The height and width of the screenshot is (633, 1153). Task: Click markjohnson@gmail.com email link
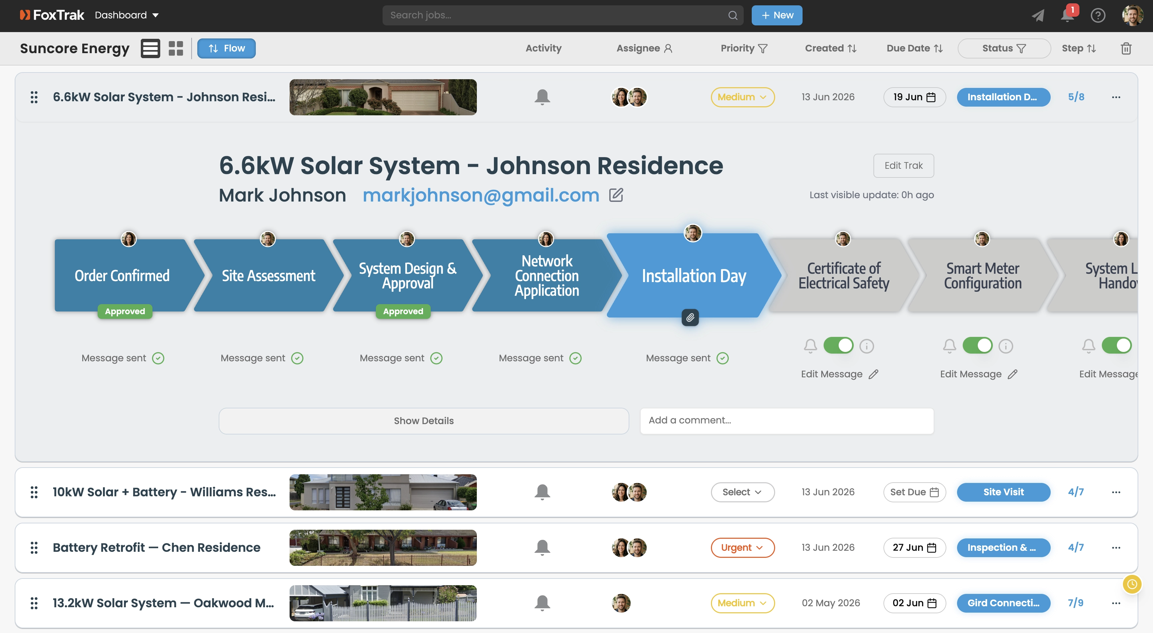[481, 195]
